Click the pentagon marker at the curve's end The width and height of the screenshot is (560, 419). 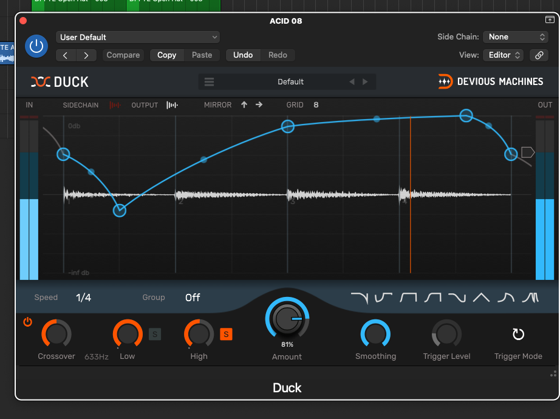click(x=528, y=152)
